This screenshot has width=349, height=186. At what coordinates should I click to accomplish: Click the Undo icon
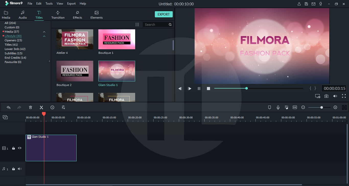[8, 107]
